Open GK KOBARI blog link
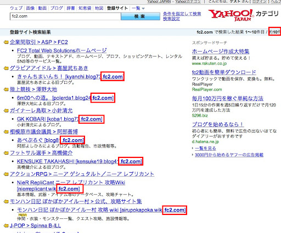The height and width of the screenshot is (233, 281). (x=60, y=119)
